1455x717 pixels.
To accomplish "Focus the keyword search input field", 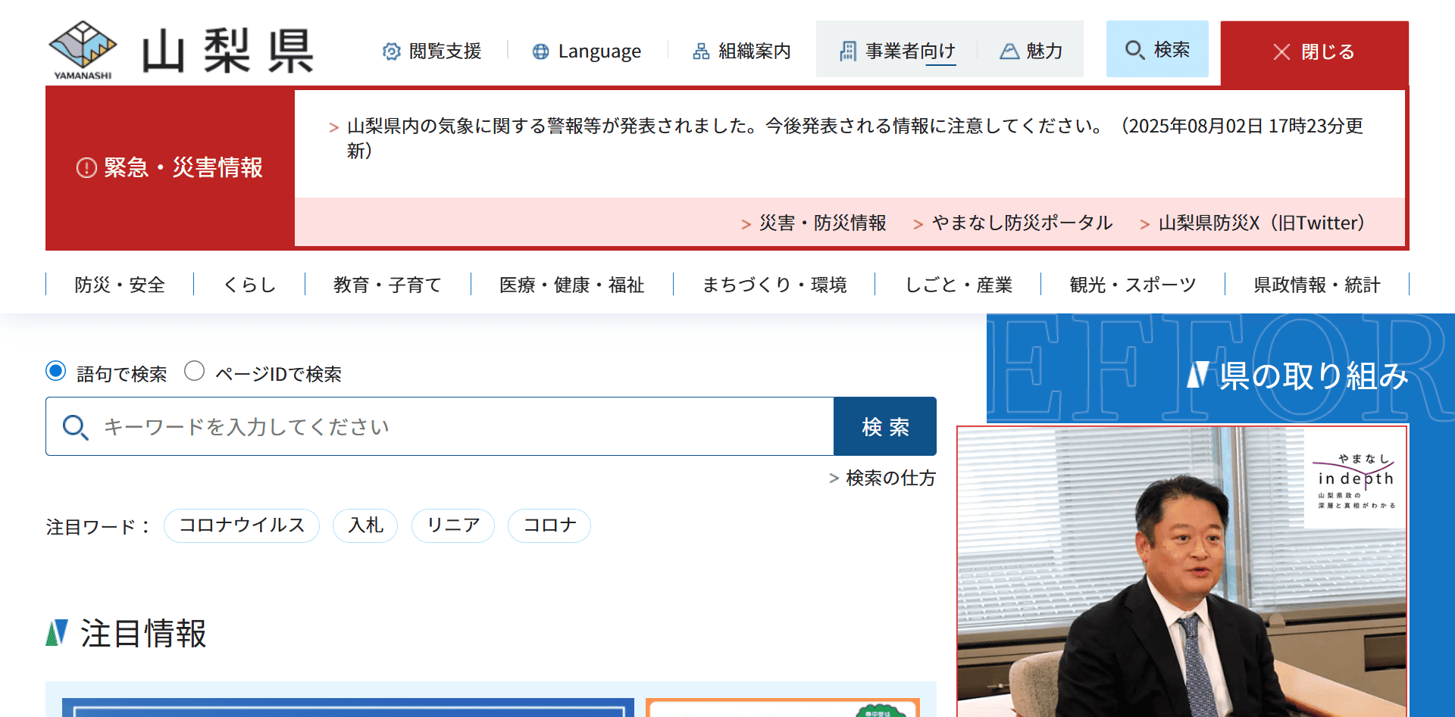I will pos(440,426).
